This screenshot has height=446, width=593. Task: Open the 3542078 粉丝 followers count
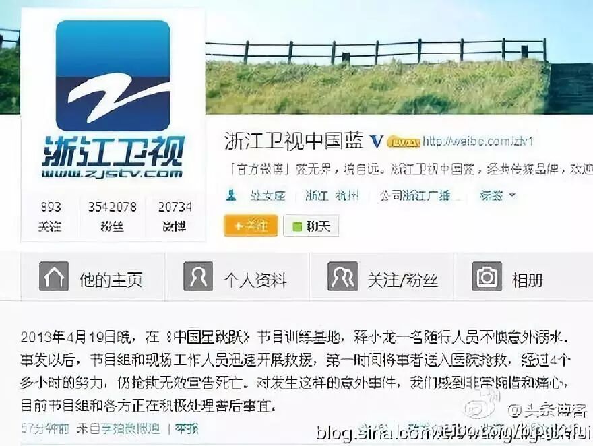click(x=113, y=216)
